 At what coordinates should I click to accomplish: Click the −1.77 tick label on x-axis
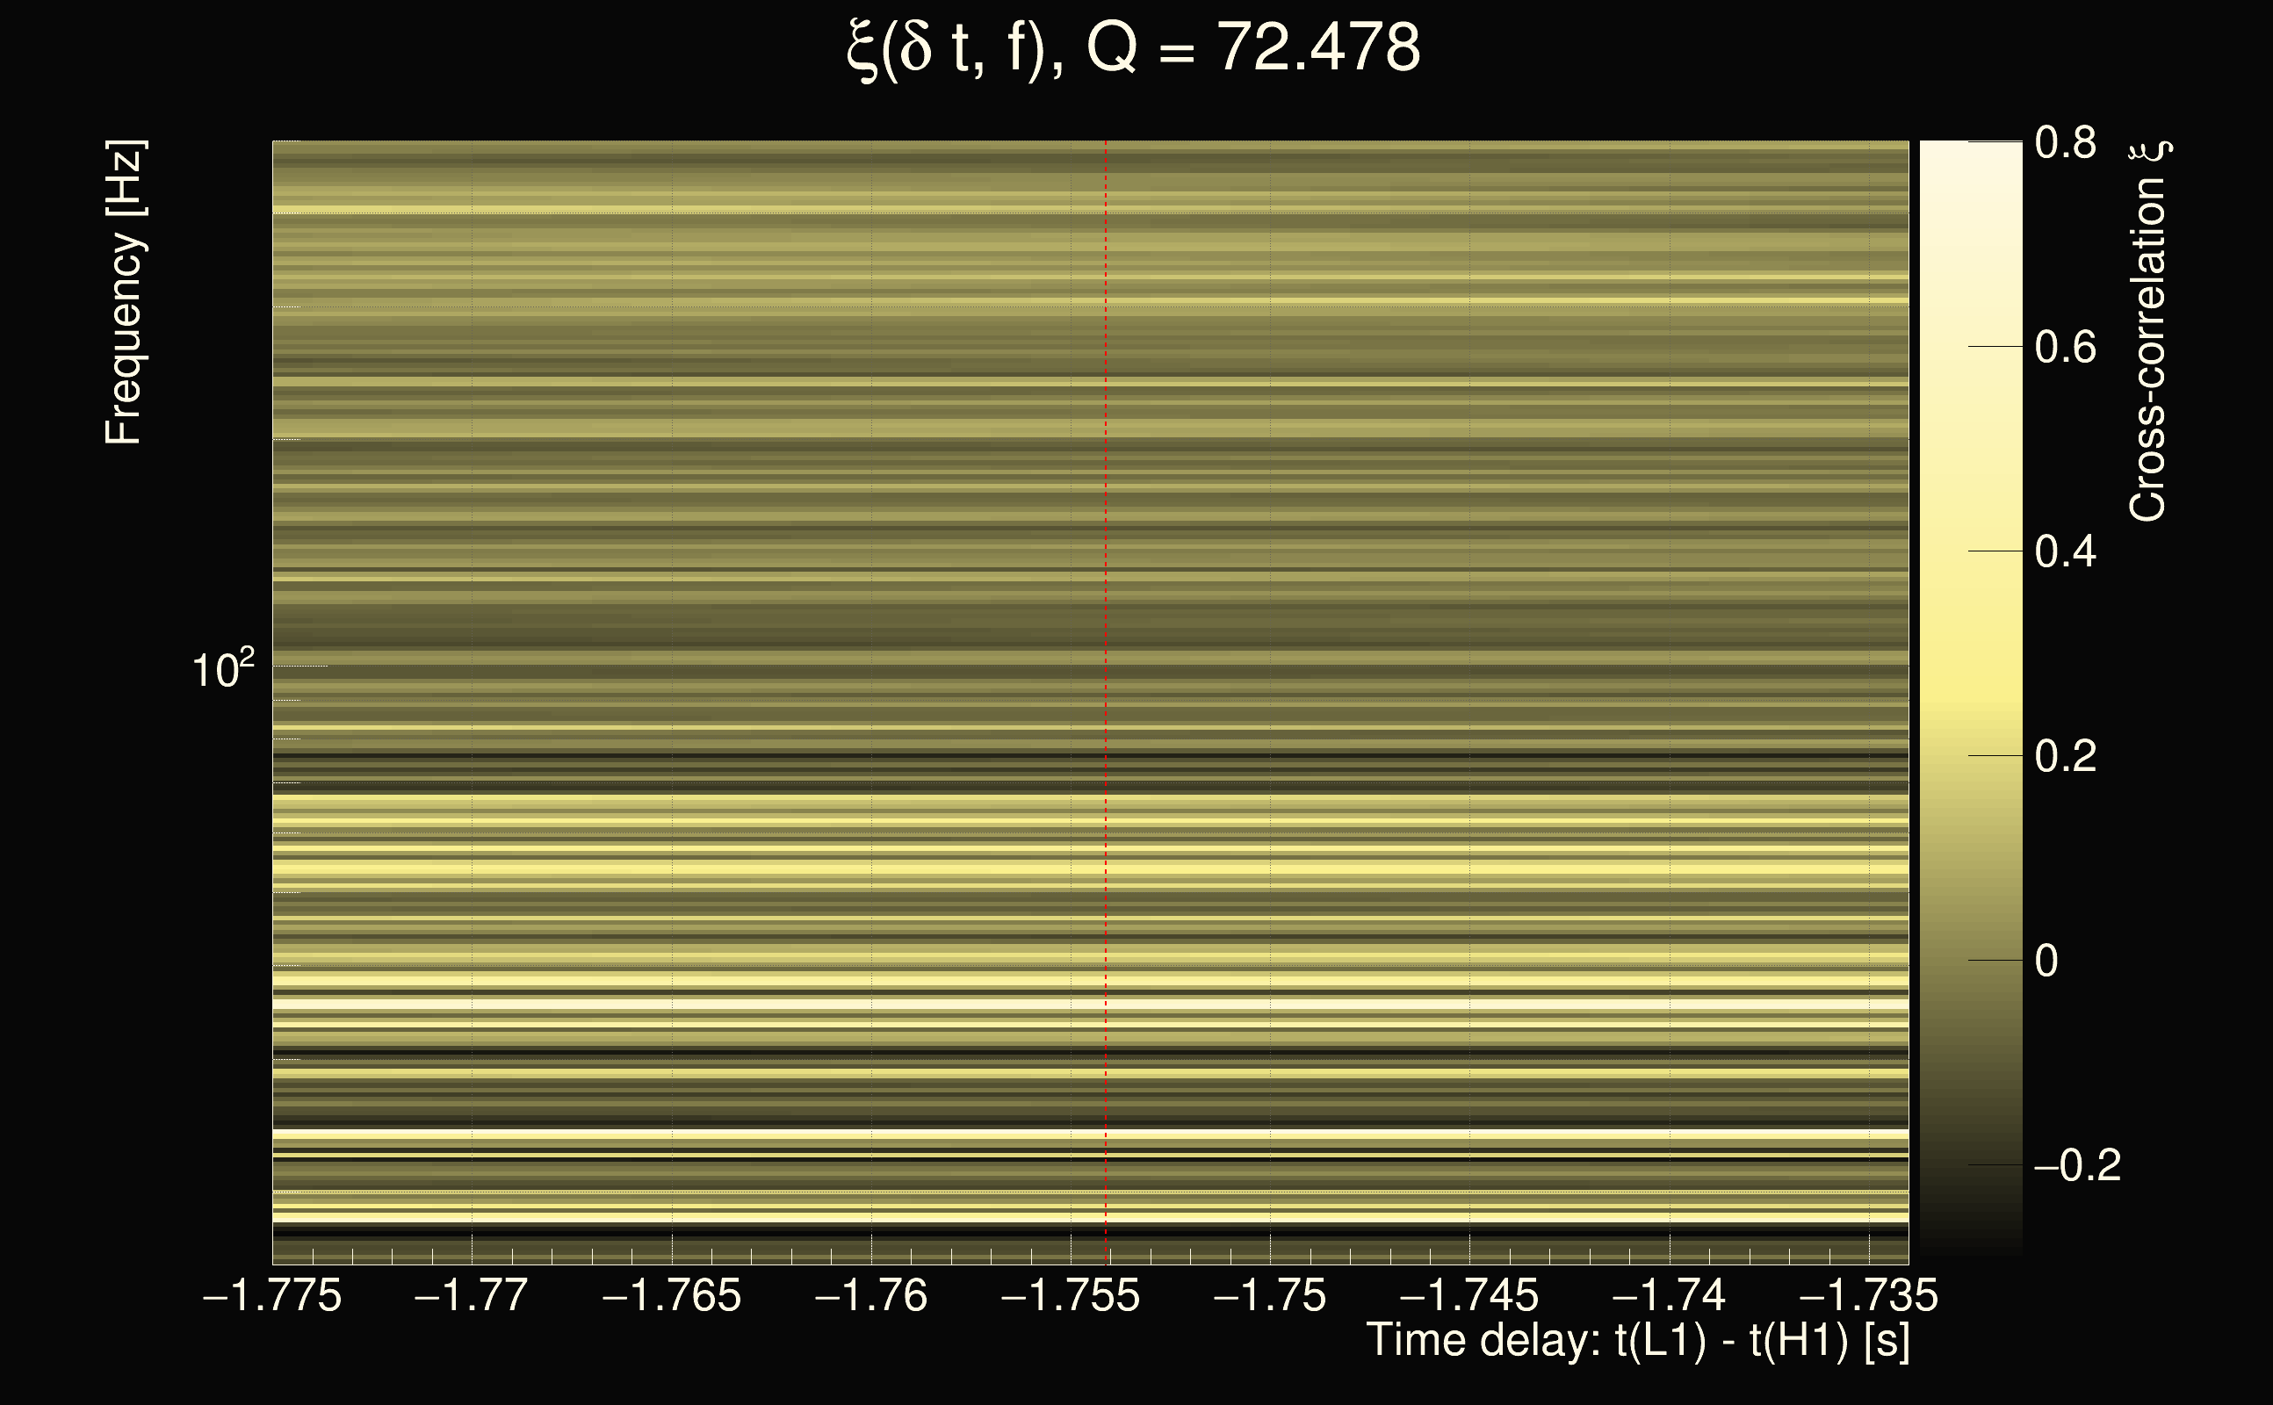pos(471,1295)
